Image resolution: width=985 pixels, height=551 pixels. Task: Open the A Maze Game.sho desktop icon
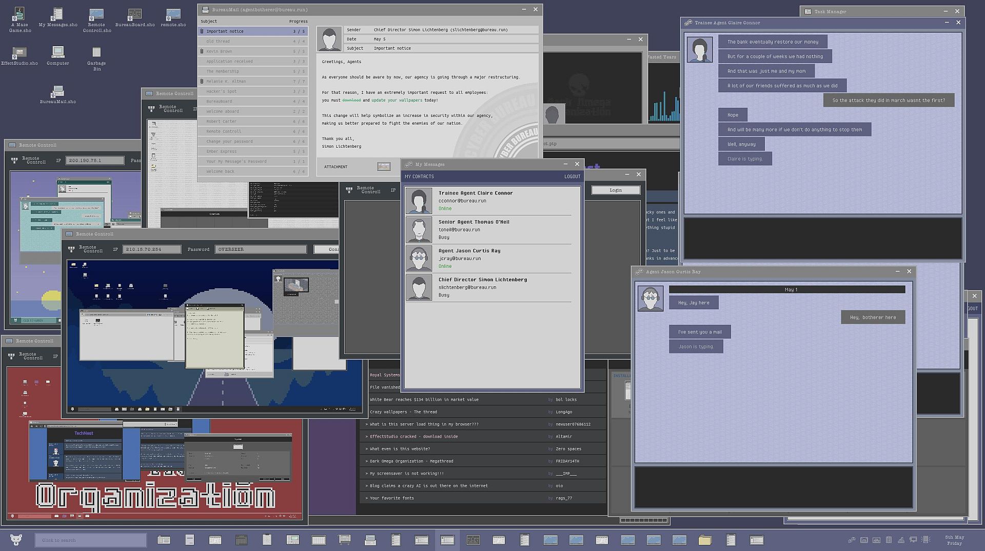(19, 19)
